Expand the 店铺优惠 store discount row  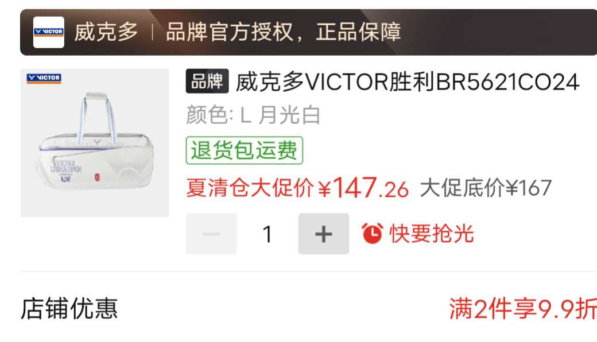click(69, 308)
